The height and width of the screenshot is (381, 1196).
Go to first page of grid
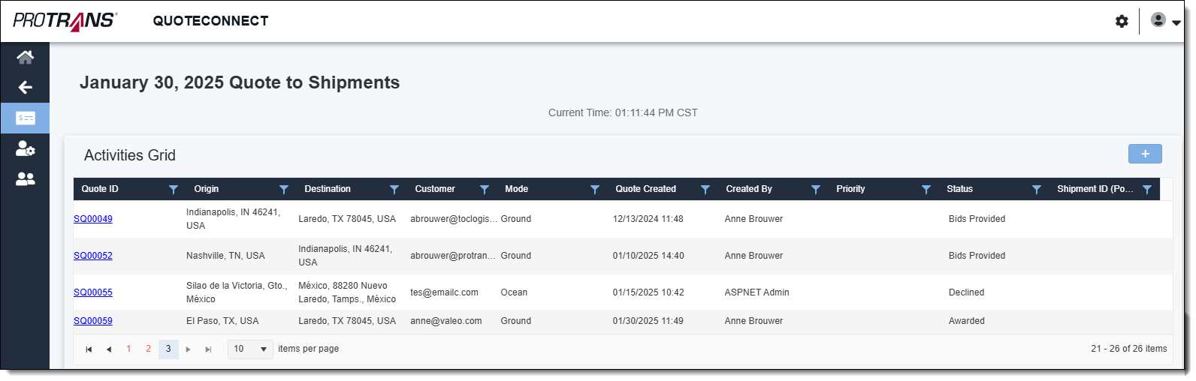[x=89, y=349]
